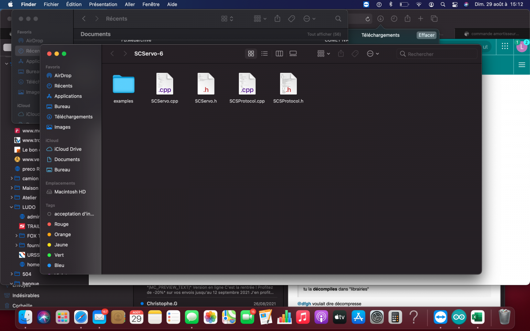530x331 pixels.
Task: Click the search icon in Récents window toolbar
Action: [338, 19]
